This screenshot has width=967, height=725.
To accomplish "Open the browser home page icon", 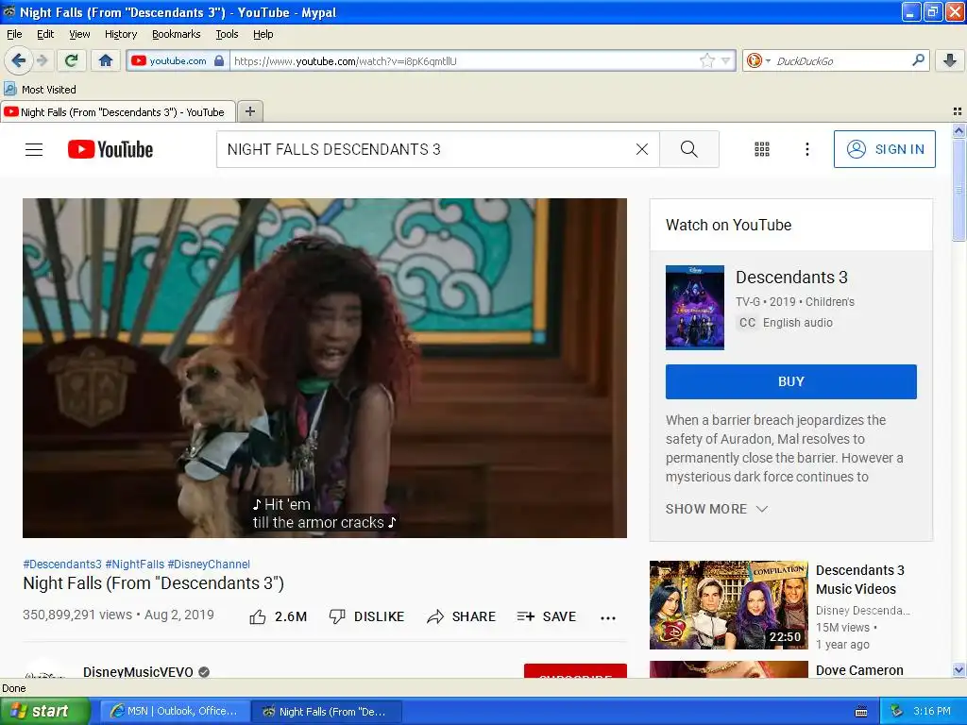I will (106, 60).
